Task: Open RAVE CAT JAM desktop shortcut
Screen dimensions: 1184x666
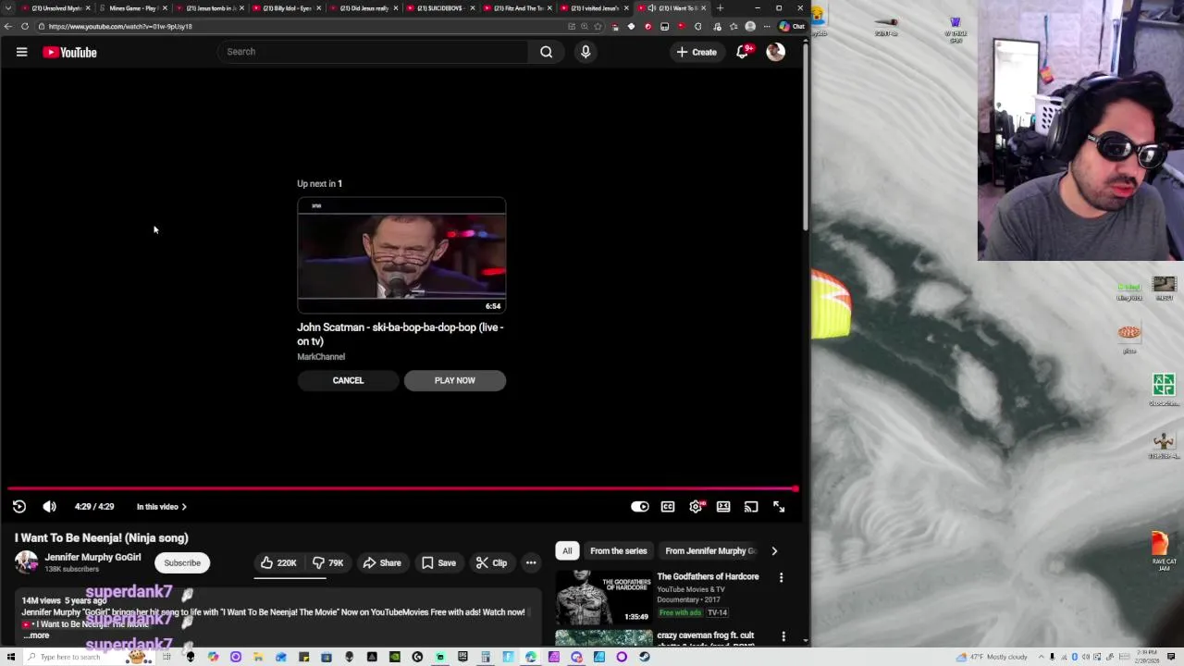Action: pos(1163,548)
